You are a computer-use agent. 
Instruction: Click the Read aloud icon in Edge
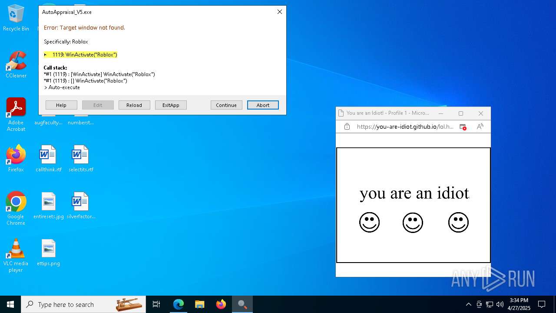(x=480, y=127)
